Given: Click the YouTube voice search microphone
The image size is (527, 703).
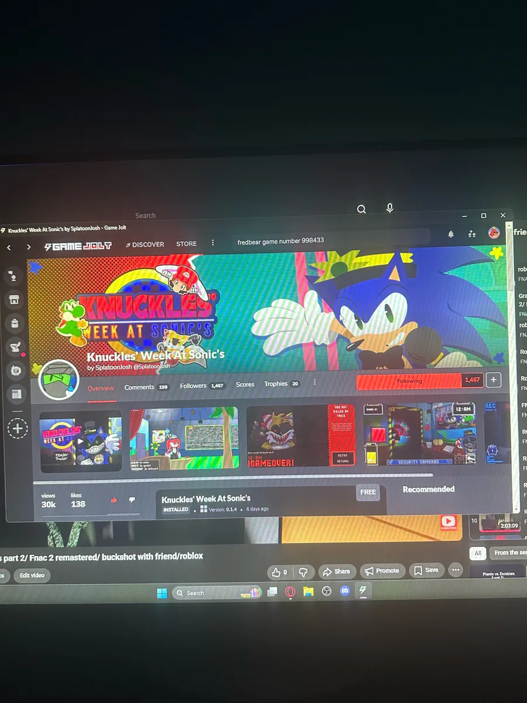Looking at the screenshot, I should point(390,208).
